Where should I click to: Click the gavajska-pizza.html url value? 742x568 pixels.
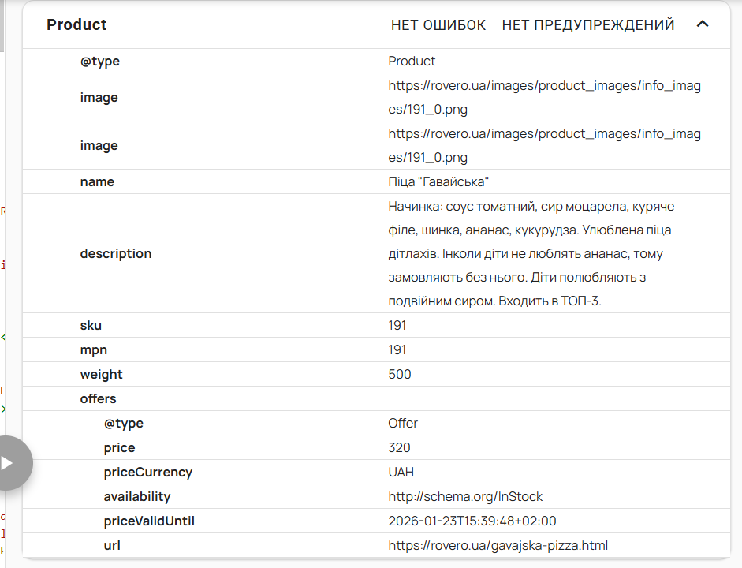[498, 546]
